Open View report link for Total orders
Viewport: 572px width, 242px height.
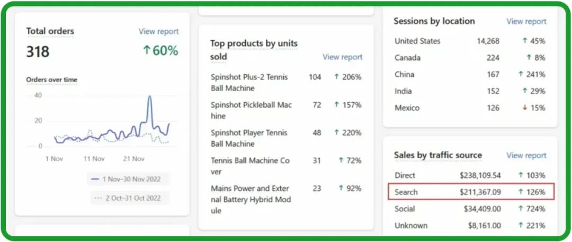(158, 31)
